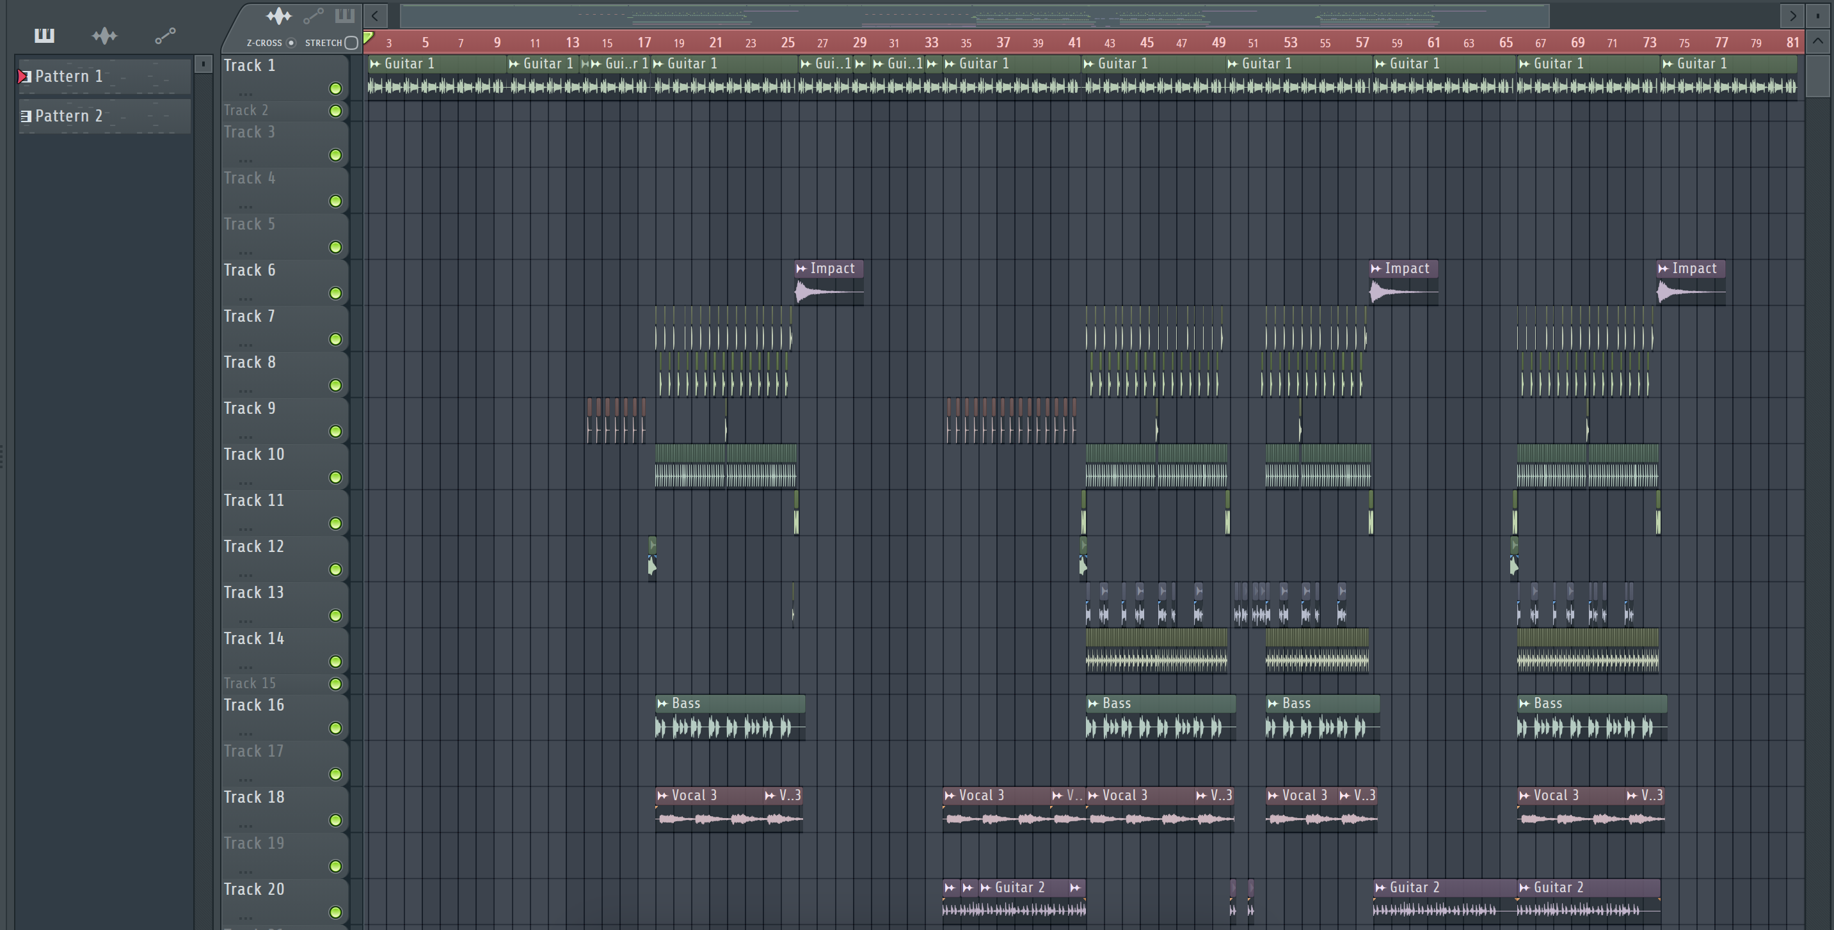Open the first Guitar 1 clip menu
1834x930 pixels.
coord(375,64)
